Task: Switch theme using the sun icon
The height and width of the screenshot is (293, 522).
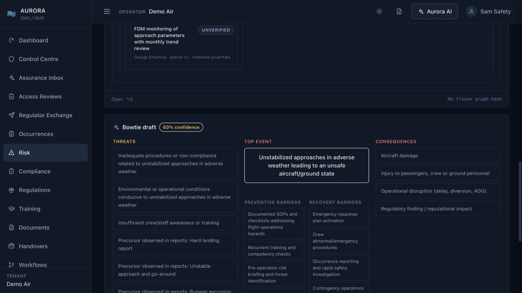Action: 379,11
